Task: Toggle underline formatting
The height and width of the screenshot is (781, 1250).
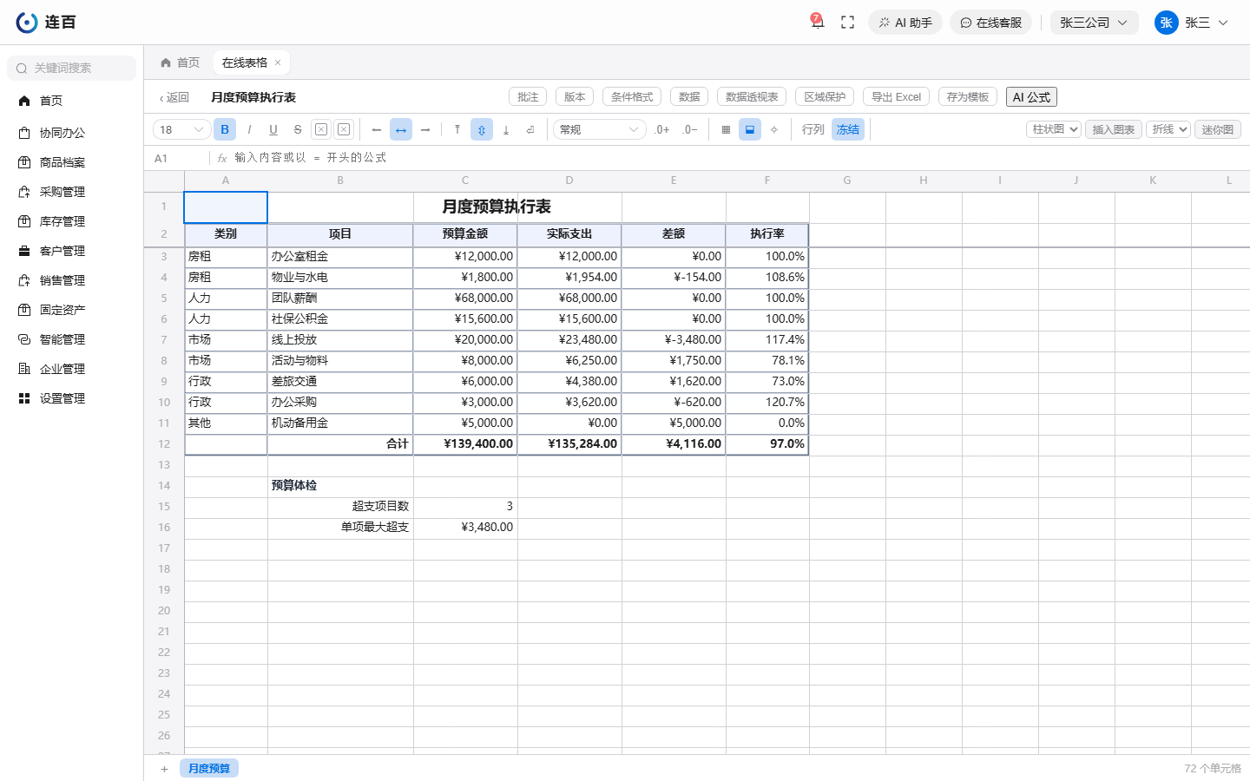Action: point(273,129)
